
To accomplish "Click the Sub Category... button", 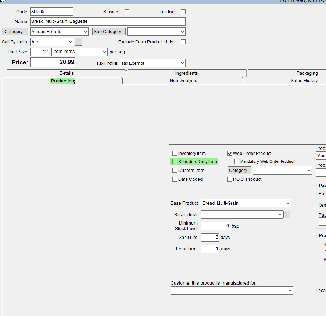I will click(x=109, y=31).
